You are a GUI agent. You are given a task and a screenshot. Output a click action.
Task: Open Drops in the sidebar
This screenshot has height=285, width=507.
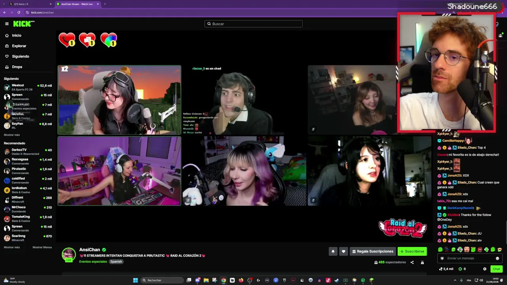pos(17,67)
